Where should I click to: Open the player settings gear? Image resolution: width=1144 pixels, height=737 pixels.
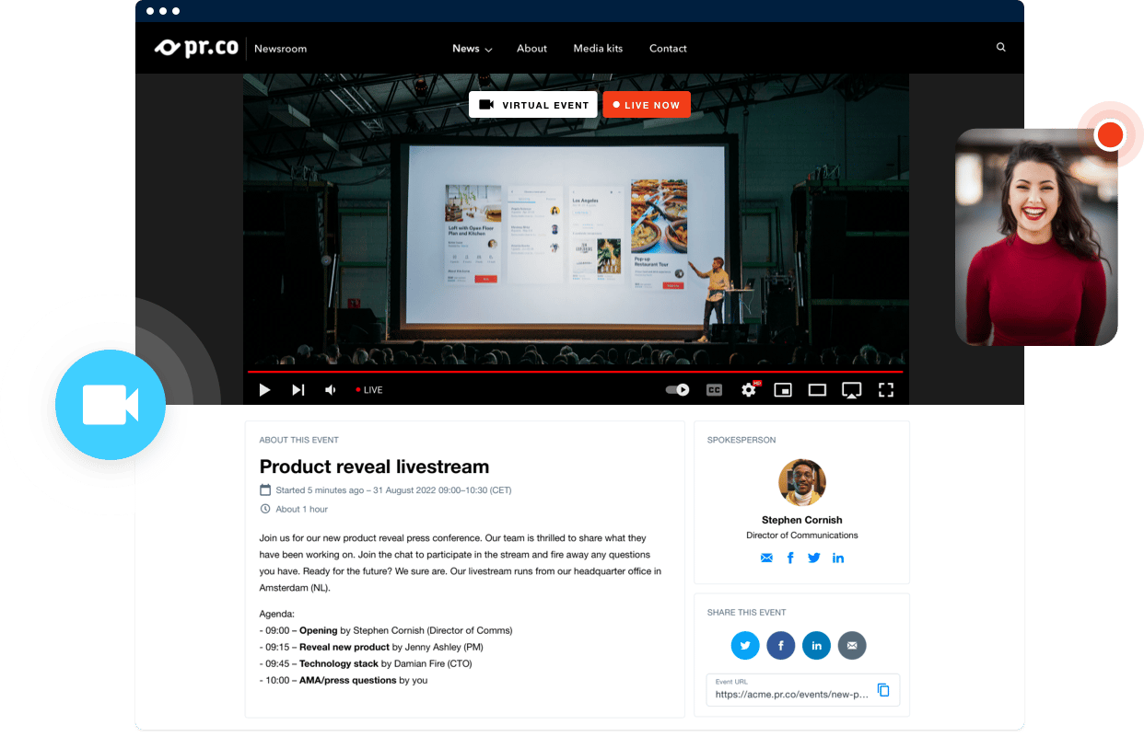pos(749,389)
